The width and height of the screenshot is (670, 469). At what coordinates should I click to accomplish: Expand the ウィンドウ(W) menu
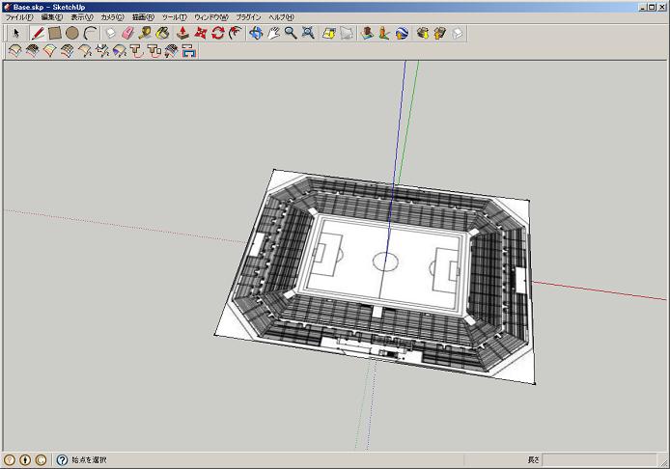(211, 17)
